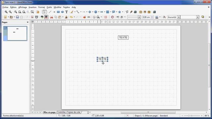The width and height of the screenshot is (212, 119).
Task: Click the status bar zoom-in plus button
Action: coord(202,116)
